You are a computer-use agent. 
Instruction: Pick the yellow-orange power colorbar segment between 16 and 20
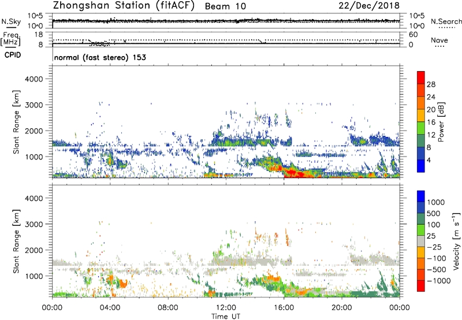[421, 116]
